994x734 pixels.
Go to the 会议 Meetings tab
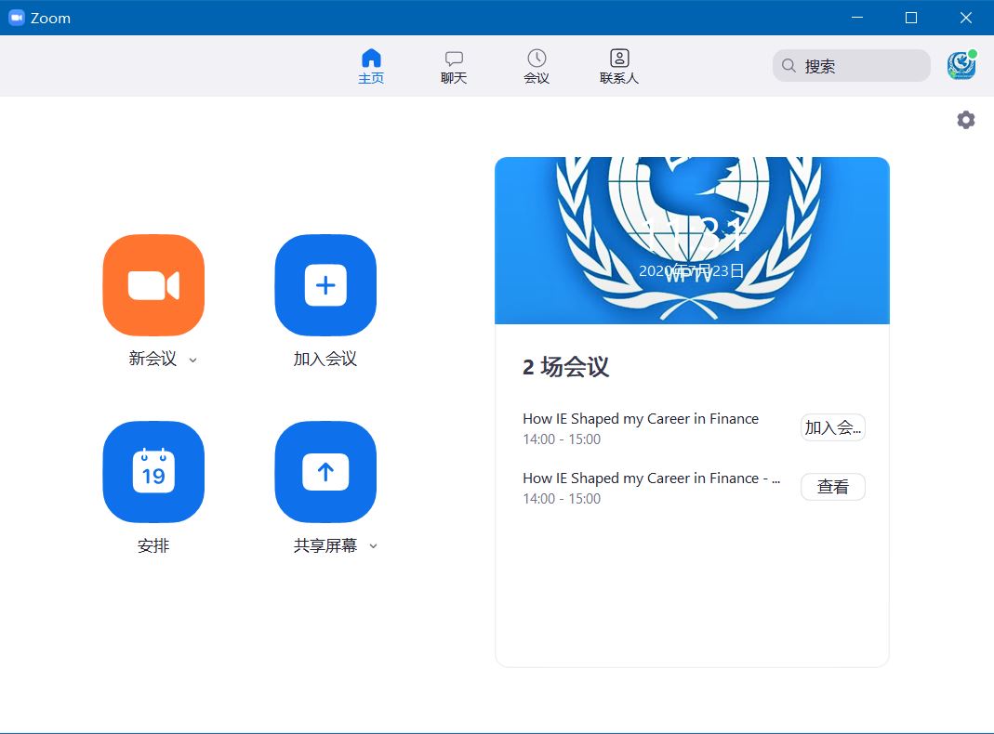[x=537, y=67]
